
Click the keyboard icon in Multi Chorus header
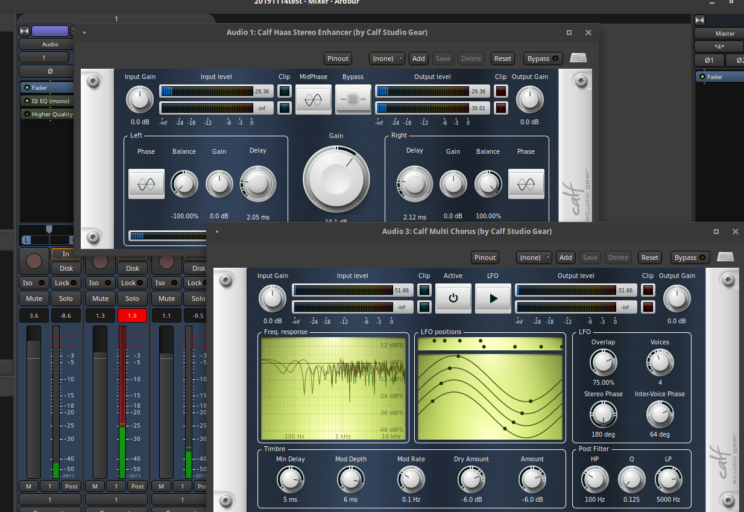[x=725, y=257]
